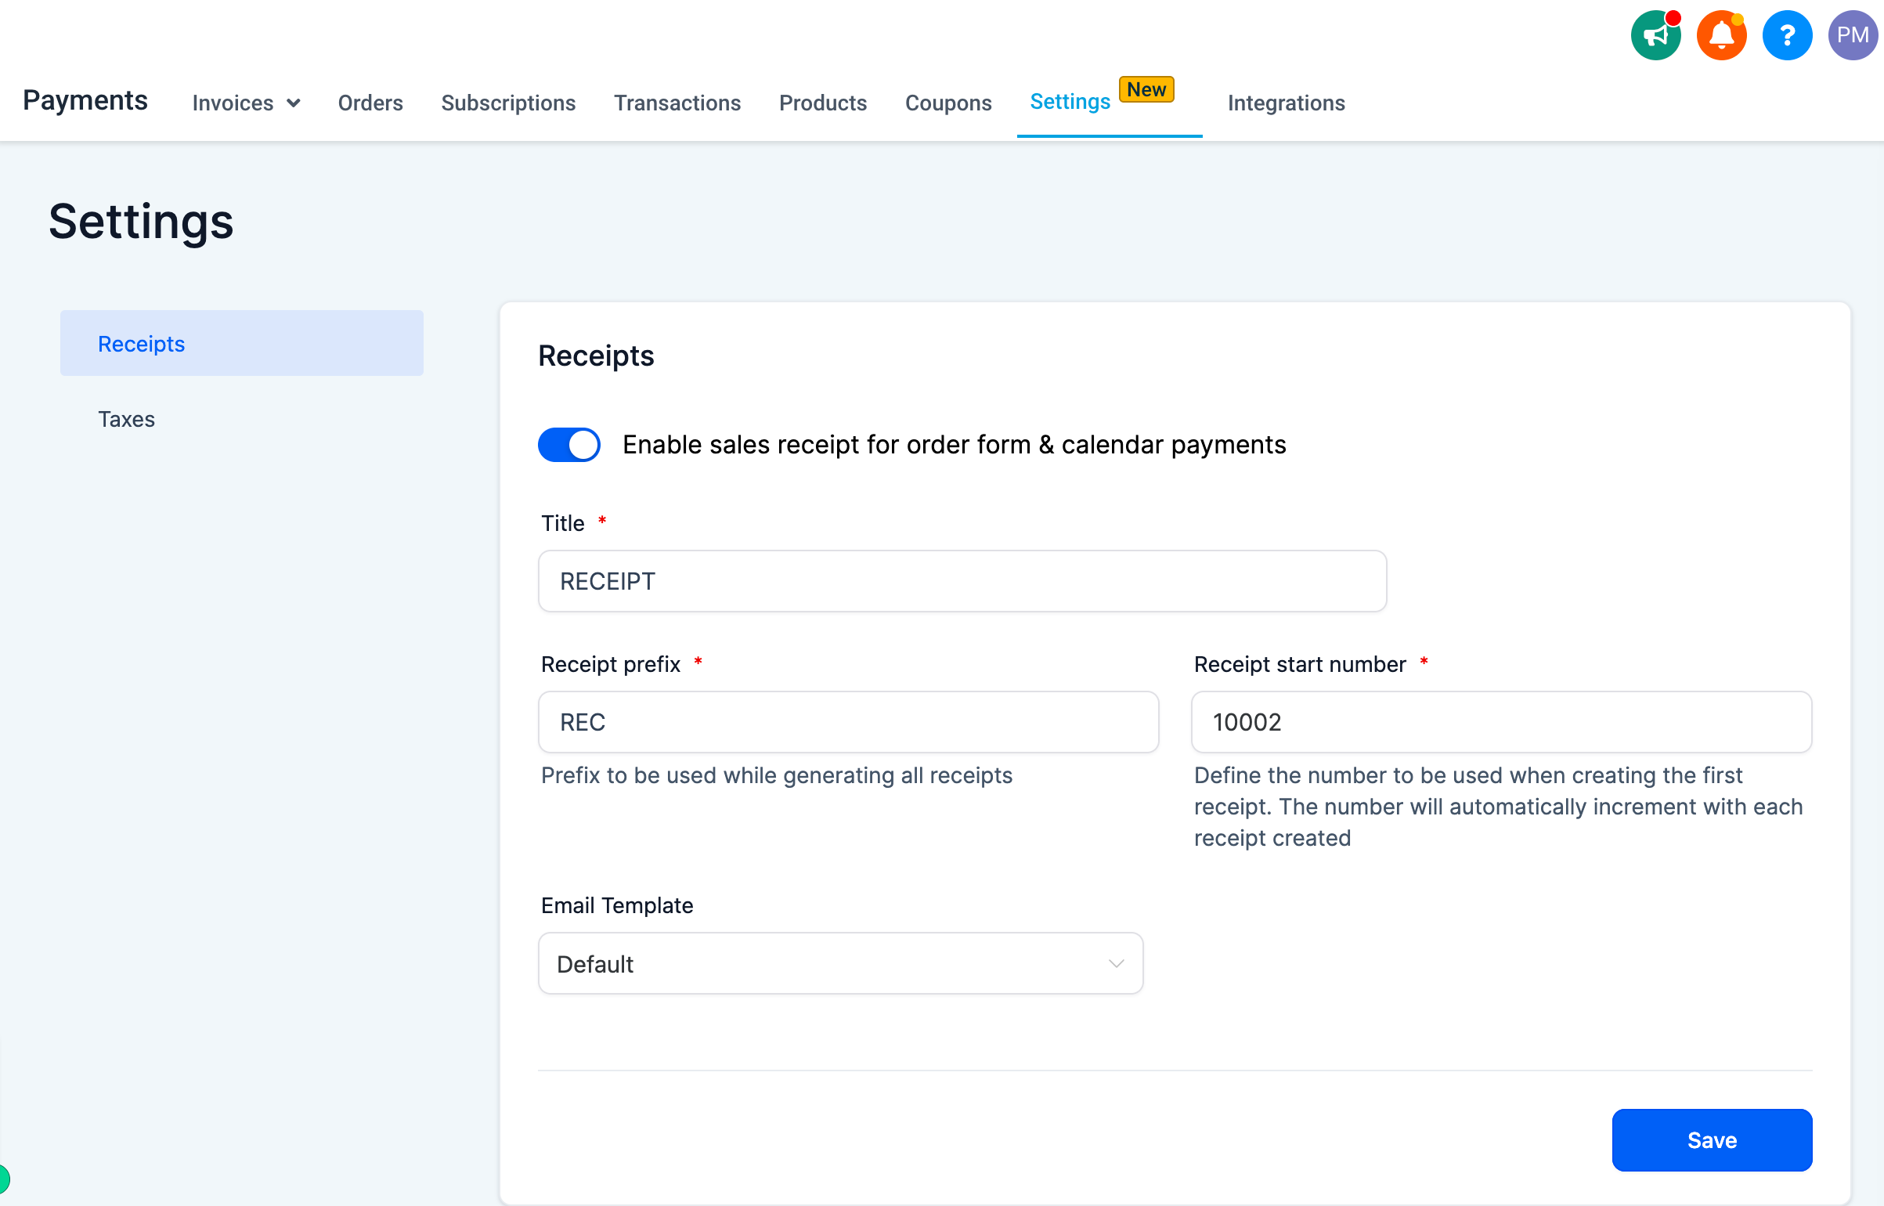Navigate to the Coupons tab

(x=948, y=103)
